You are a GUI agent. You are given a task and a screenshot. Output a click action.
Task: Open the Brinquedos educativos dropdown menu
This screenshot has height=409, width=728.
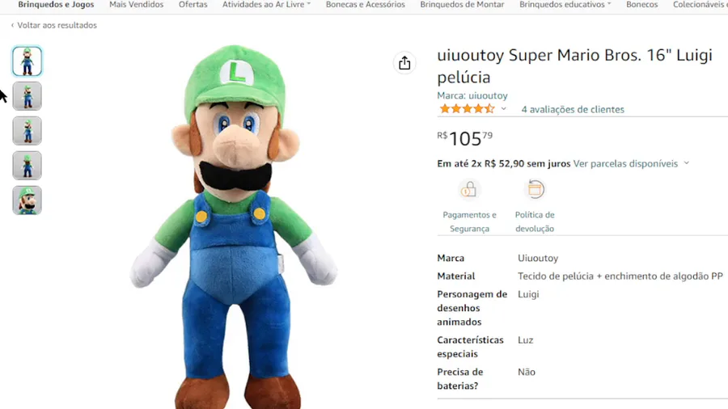click(565, 5)
